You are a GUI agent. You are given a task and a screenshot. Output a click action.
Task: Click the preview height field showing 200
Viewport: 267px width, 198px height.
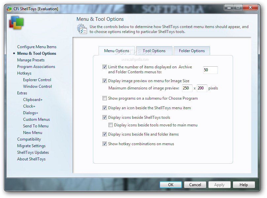(202, 88)
